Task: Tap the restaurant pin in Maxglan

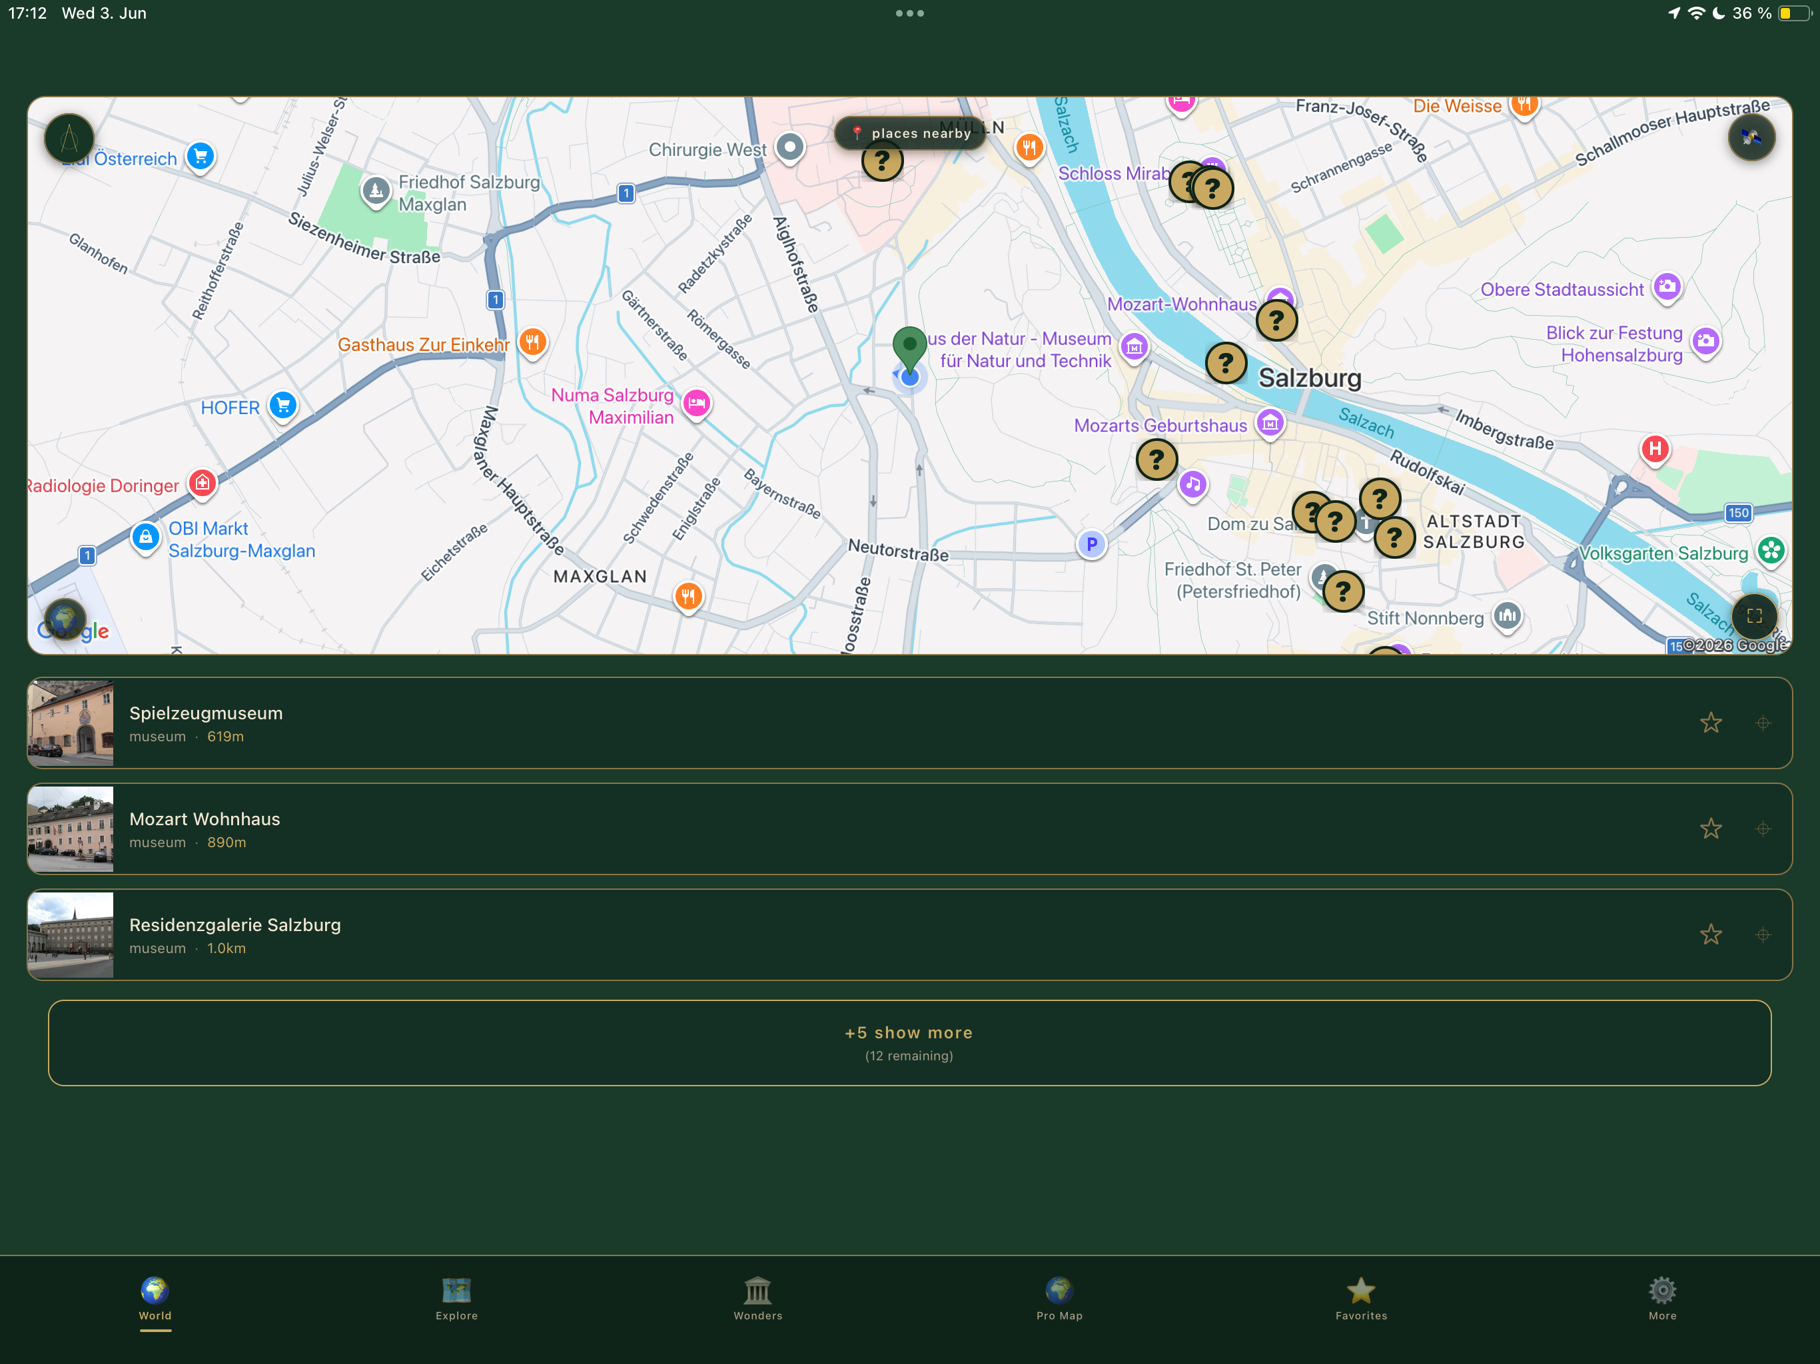Action: click(x=688, y=597)
